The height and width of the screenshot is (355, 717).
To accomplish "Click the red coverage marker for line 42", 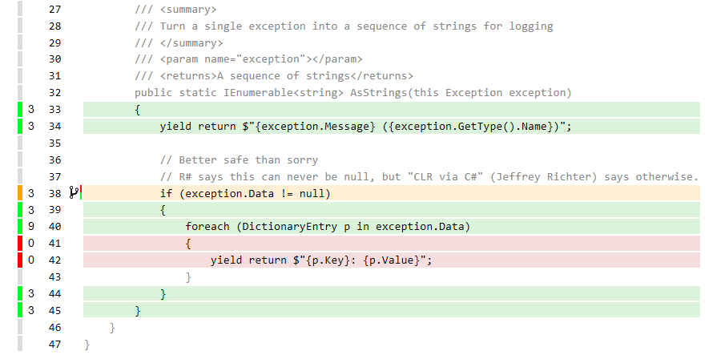I will [x=20, y=260].
